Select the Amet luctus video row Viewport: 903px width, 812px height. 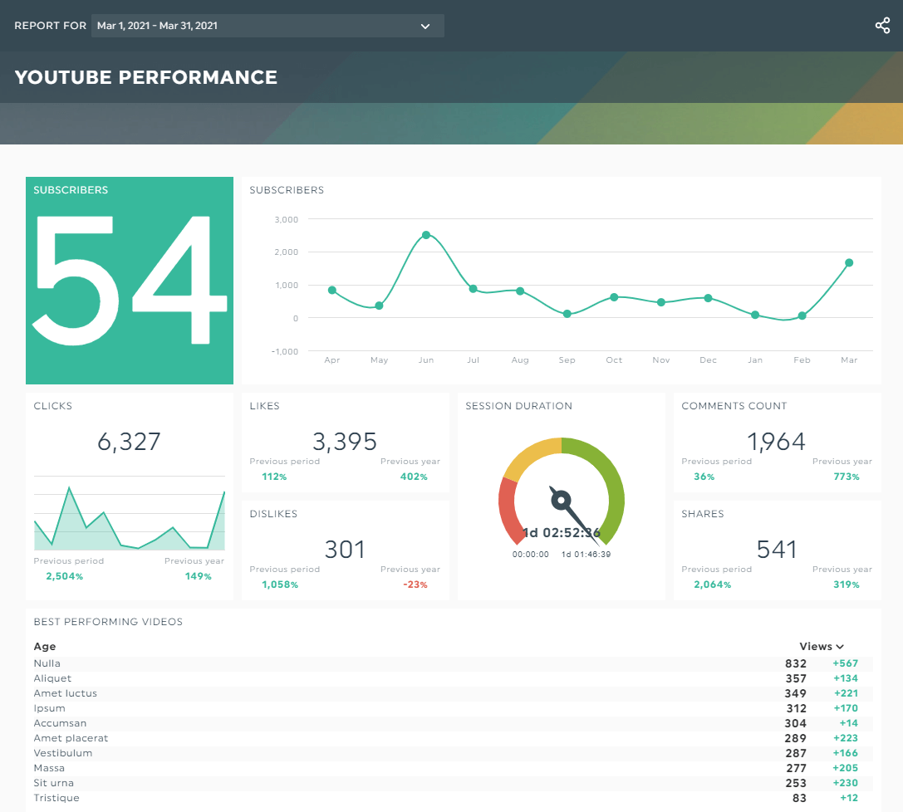tap(454, 693)
